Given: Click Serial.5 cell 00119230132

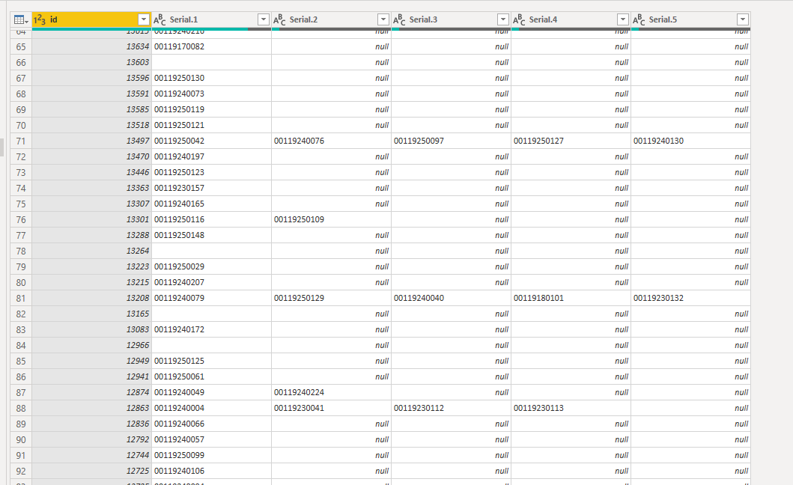Looking at the screenshot, I should [691, 298].
